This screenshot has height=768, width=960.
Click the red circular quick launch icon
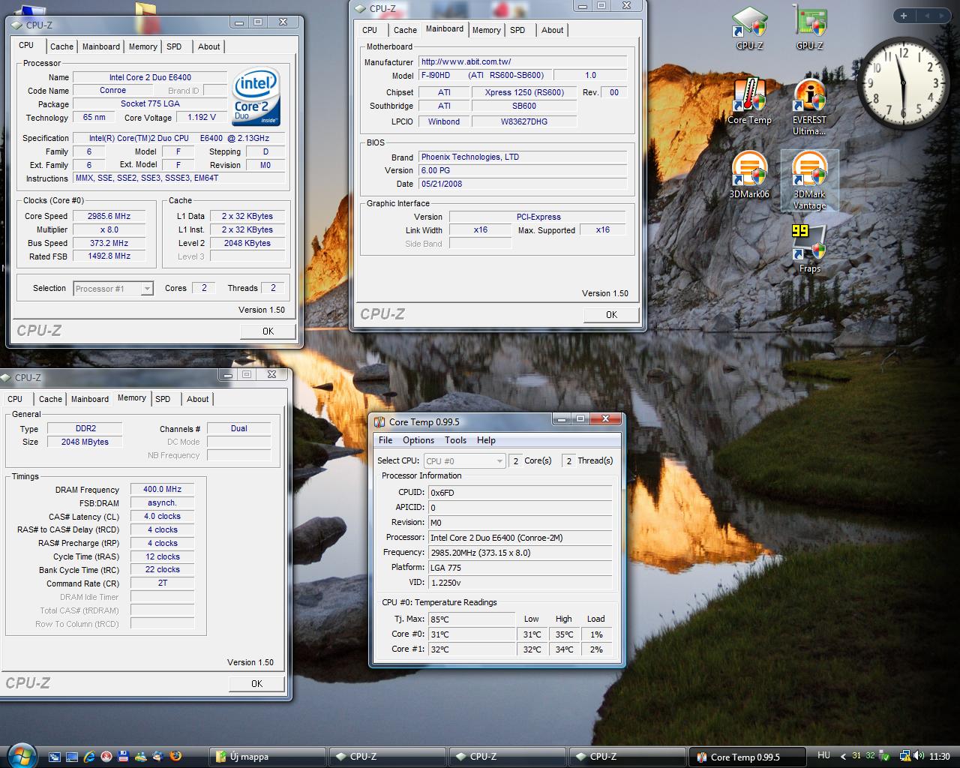[106, 757]
